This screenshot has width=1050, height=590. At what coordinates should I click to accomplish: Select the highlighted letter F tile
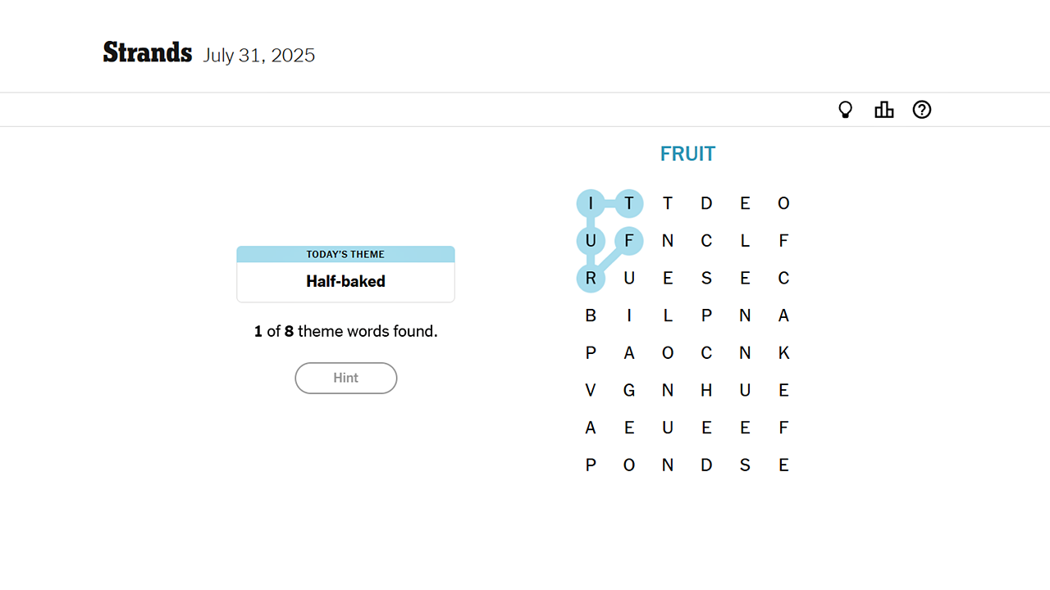[x=629, y=241]
